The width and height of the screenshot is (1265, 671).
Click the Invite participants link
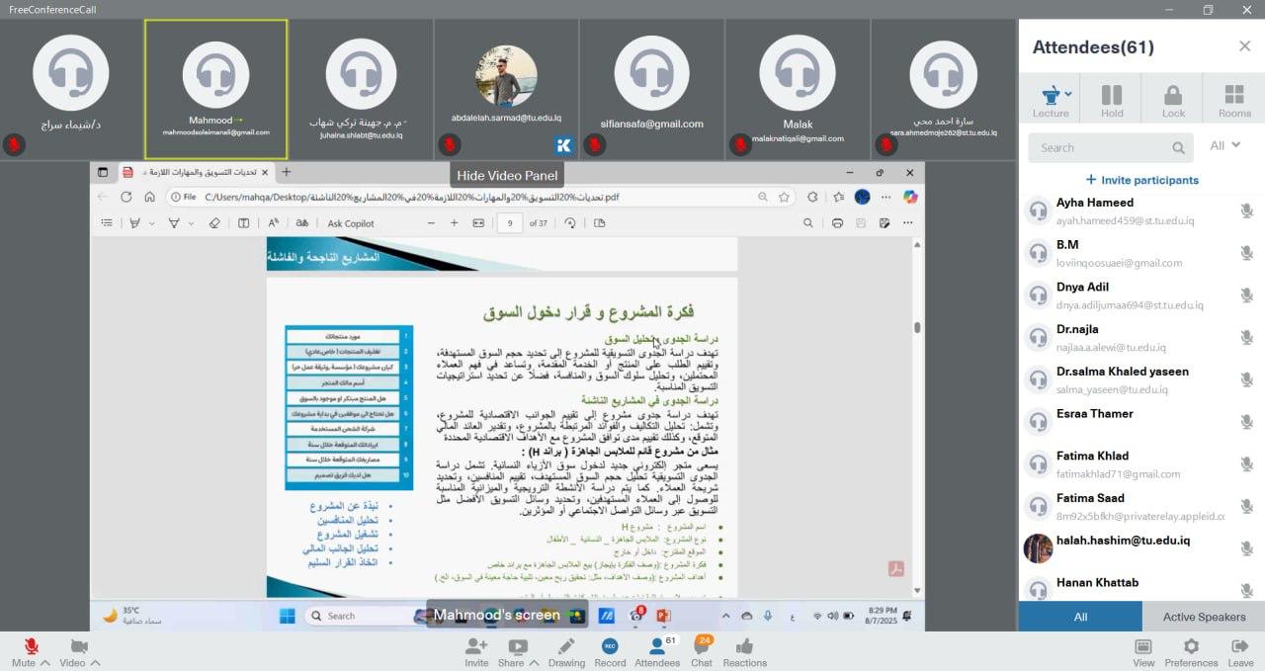1141,180
